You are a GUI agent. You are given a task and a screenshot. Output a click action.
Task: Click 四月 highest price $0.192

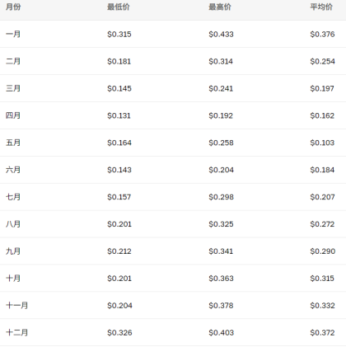221,115
